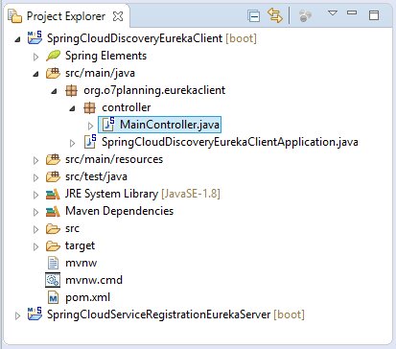Expand the target folder node
The height and width of the screenshot is (349, 396).
point(35,246)
